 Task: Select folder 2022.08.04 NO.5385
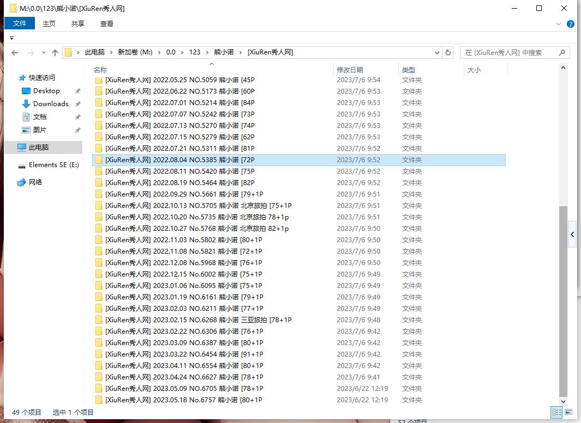click(x=299, y=160)
